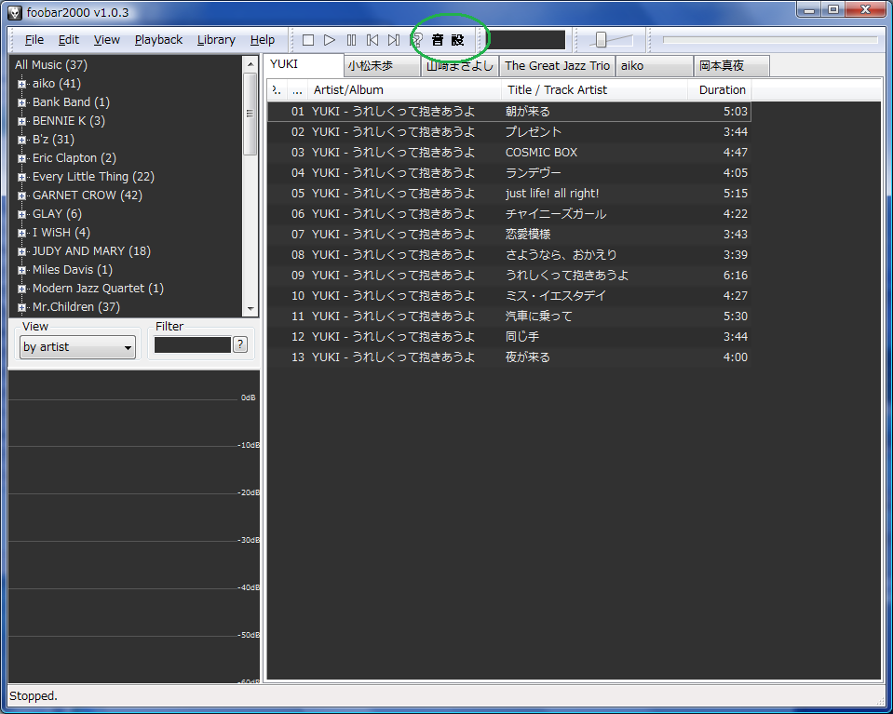
Task: Select Modern Jazz Quartet (1) in tree
Action: point(98,289)
